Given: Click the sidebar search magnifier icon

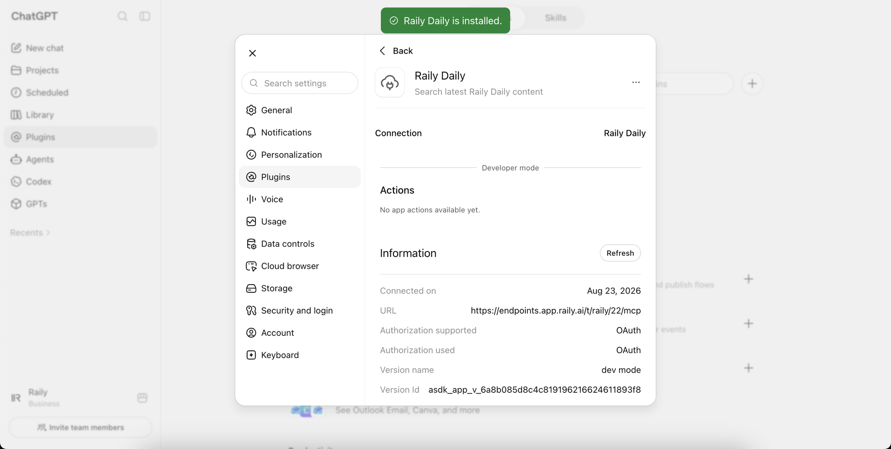Looking at the screenshot, I should point(123,16).
